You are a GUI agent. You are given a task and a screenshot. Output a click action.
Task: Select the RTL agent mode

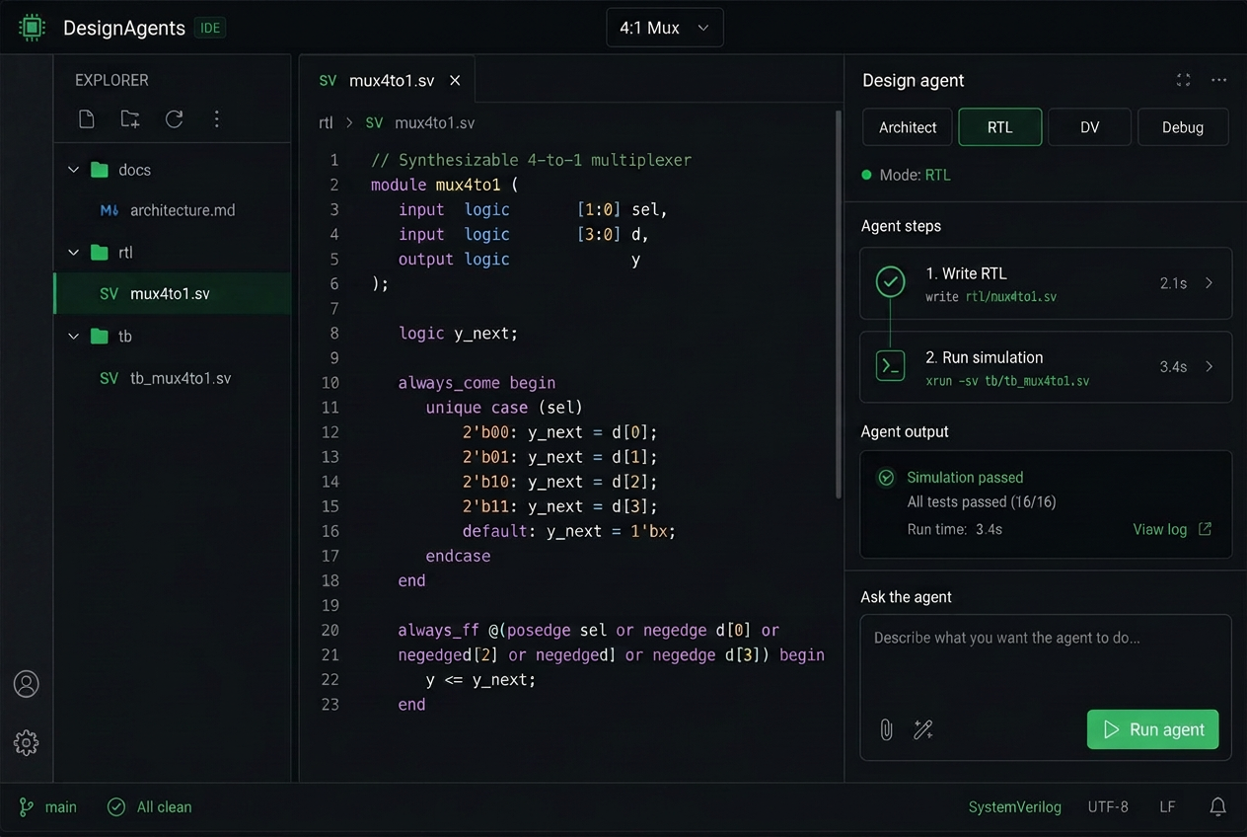pyautogui.click(x=1000, y=127)
